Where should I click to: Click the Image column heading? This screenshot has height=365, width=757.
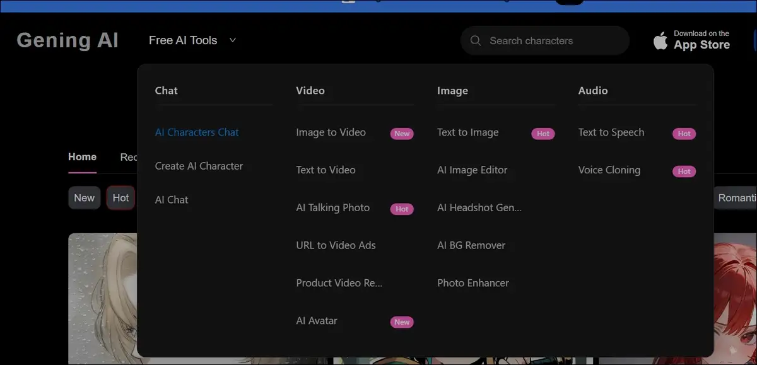[x=452, y=90]
